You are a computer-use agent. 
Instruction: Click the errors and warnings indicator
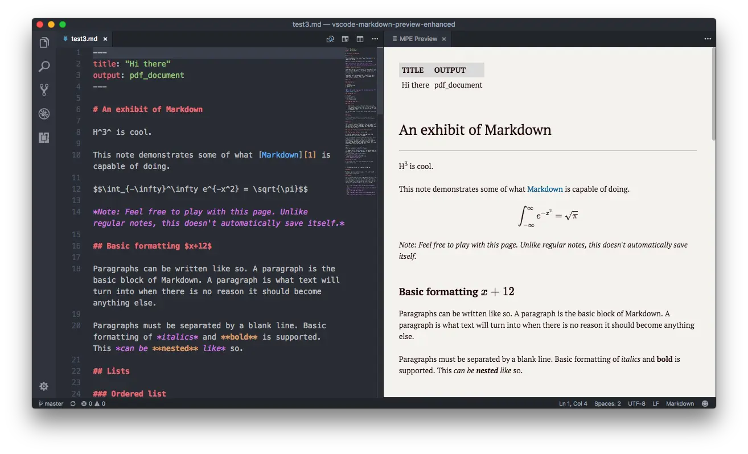point(93,403)
